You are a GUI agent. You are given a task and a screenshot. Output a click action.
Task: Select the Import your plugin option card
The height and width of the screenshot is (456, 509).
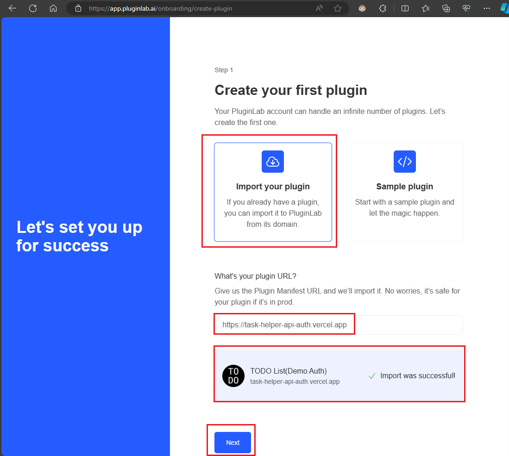tap(272, 192)
